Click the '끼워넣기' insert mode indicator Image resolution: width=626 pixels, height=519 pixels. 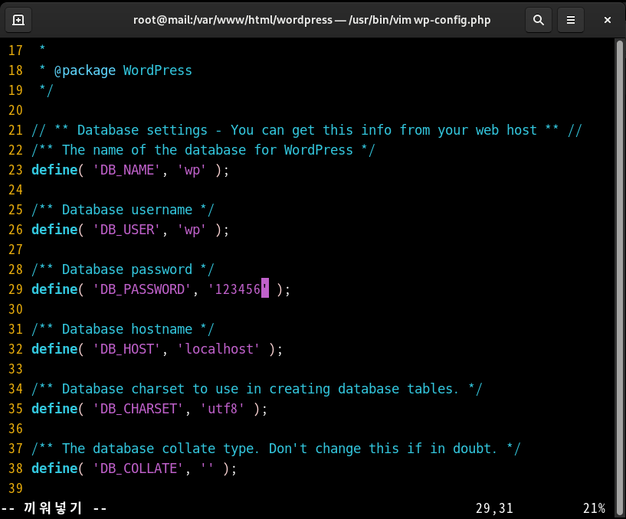click(52, 508)
